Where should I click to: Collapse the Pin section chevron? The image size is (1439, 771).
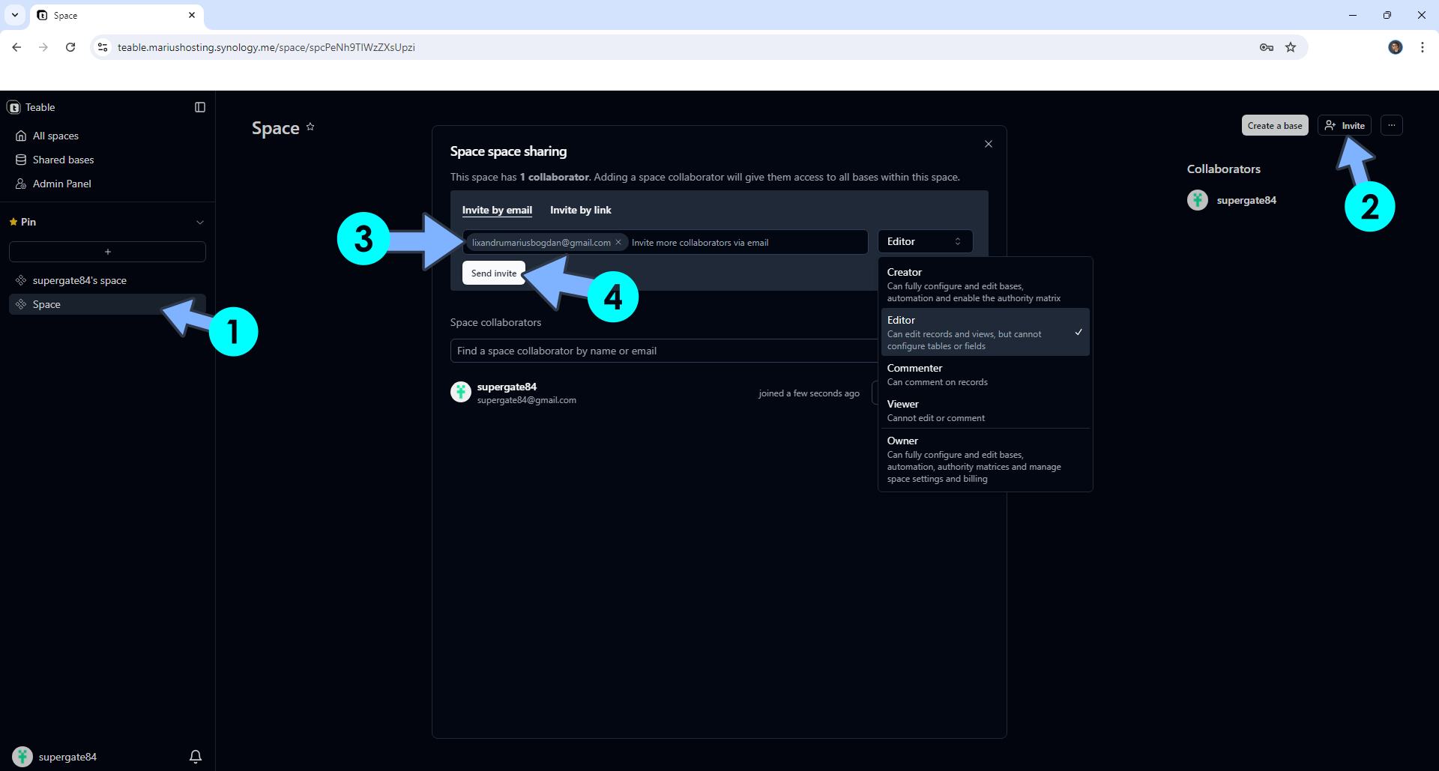[200, 223]
